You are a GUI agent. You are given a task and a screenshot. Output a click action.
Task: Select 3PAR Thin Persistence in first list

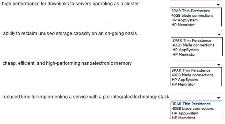[x=191, y=11]
